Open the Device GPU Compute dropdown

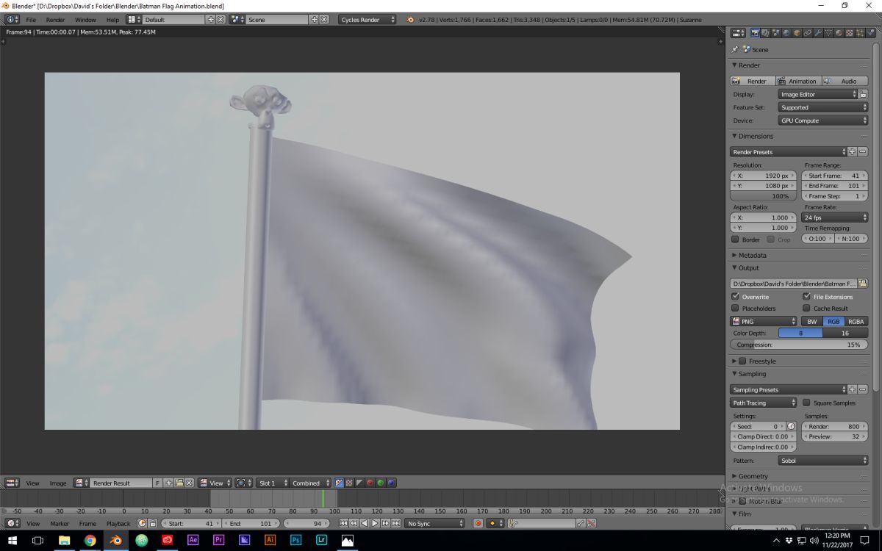click(823, 120)
